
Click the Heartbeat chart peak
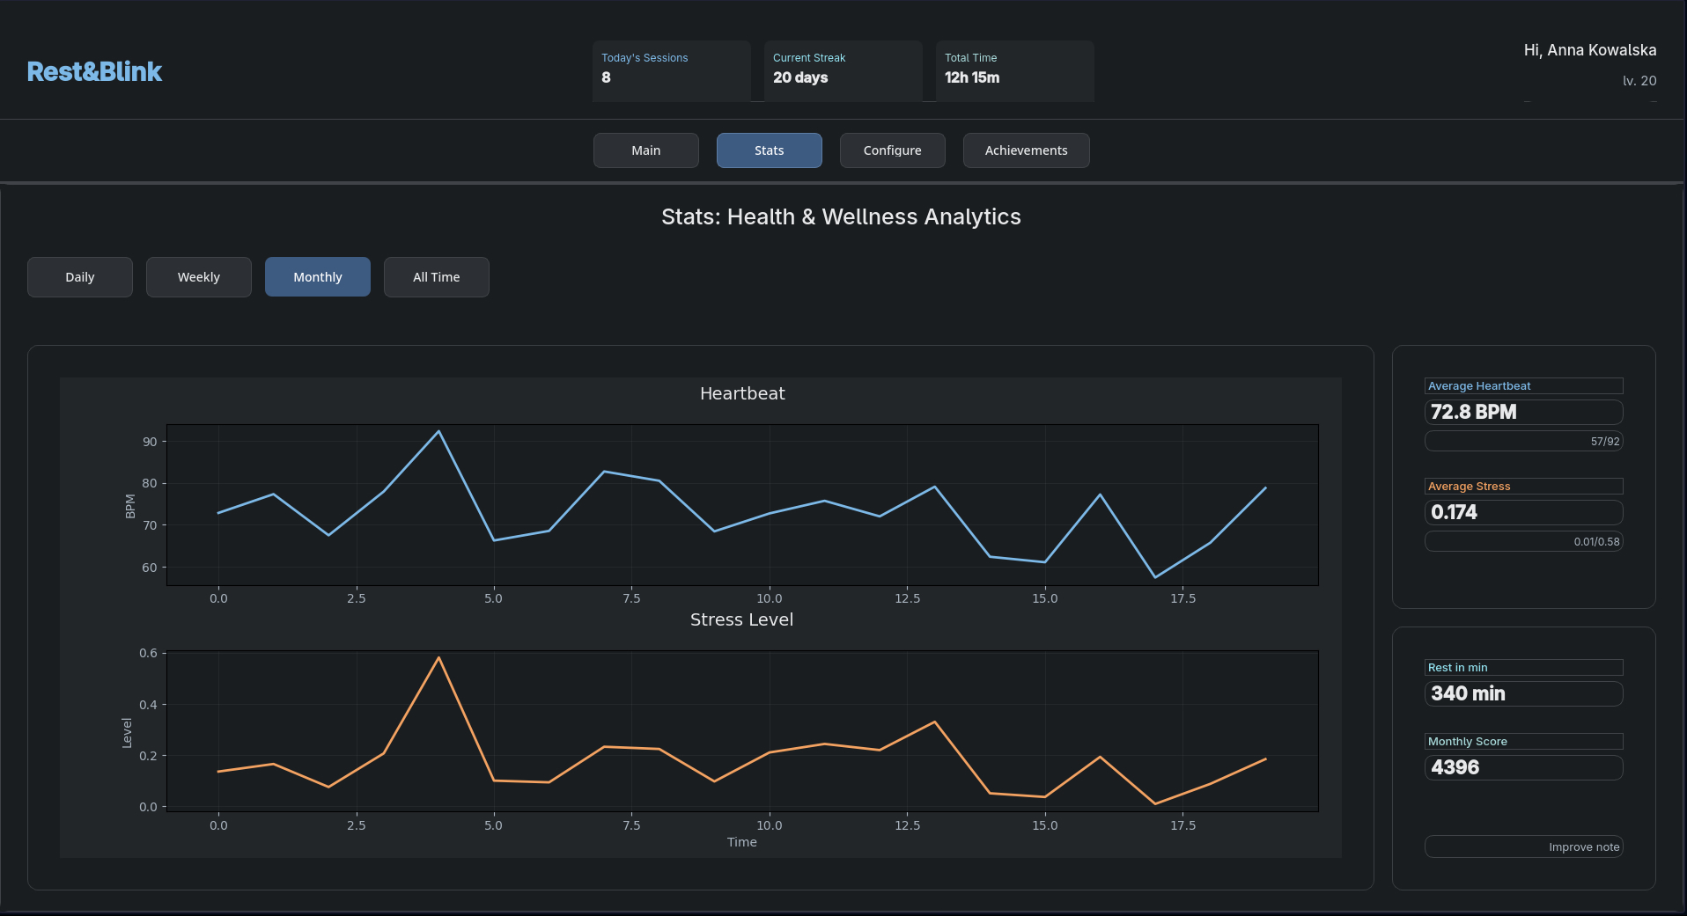[x=438, y=432]
